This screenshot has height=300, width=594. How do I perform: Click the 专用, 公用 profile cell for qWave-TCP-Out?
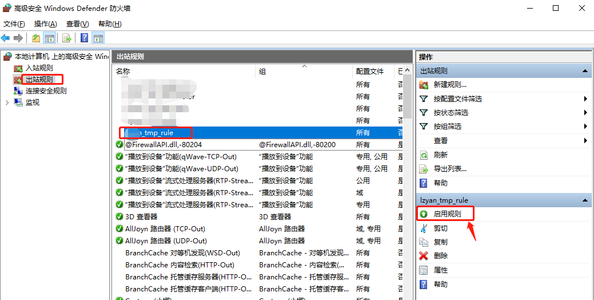click(372, 157)
